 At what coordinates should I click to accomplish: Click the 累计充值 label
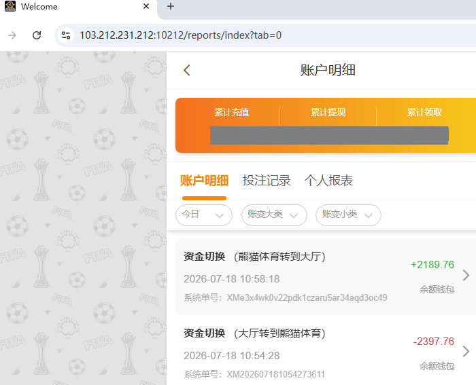232,112
